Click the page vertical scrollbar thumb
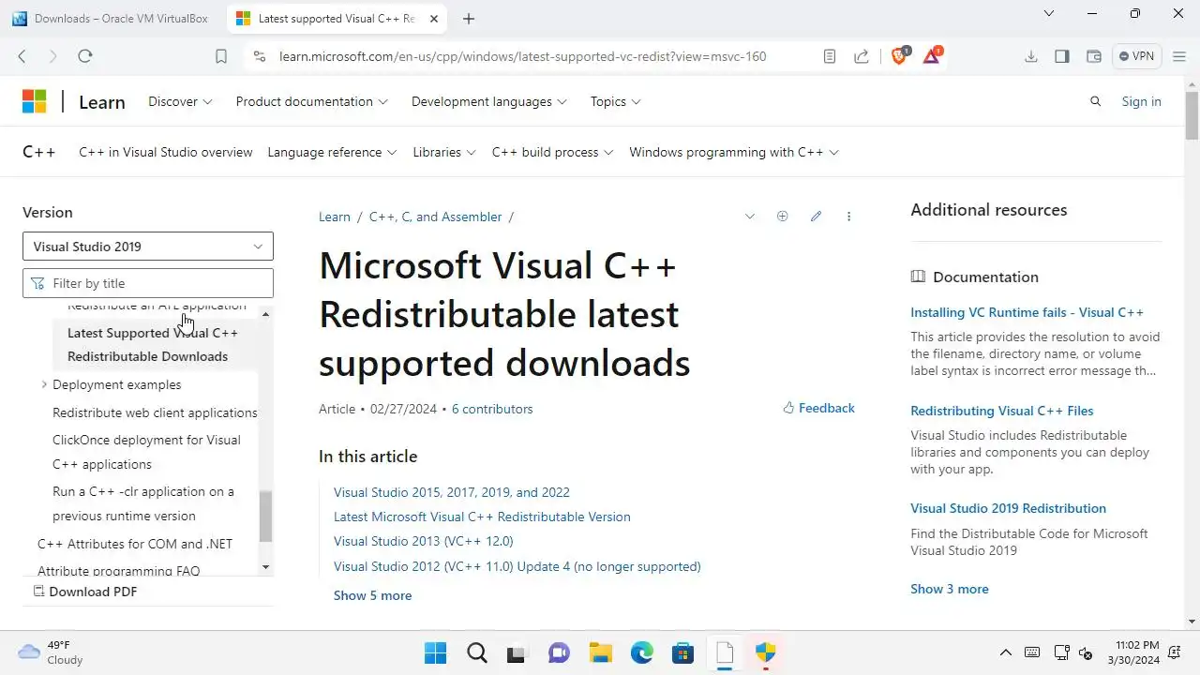Screen dimensions: 1200x675 tap(1192, 115)
